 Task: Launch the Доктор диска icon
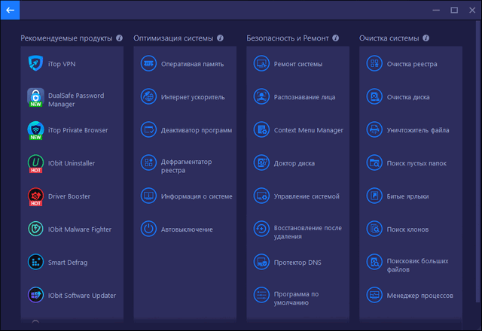pos(261,162)
